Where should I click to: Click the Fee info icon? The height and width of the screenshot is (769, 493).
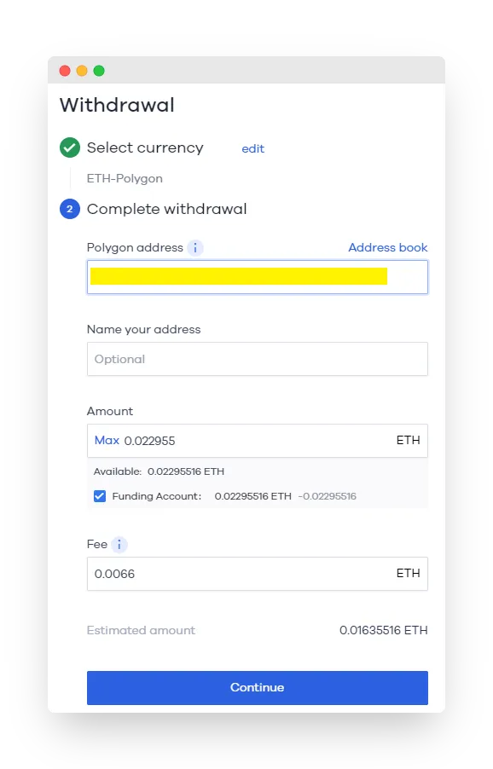pyautogui.click(x=119, y=545)
